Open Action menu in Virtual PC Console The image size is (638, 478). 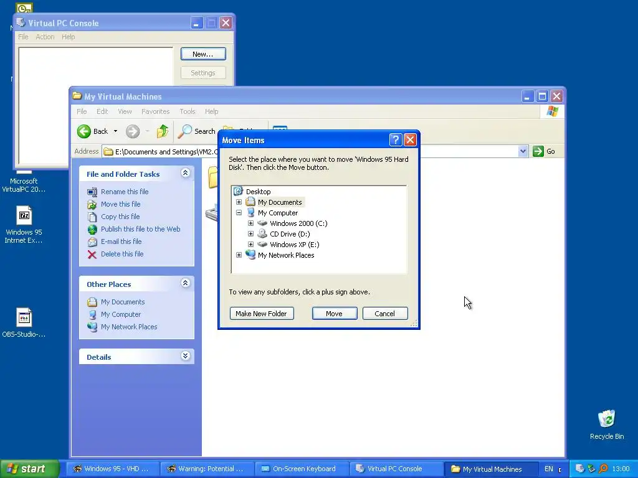click(x=45, y=37)
